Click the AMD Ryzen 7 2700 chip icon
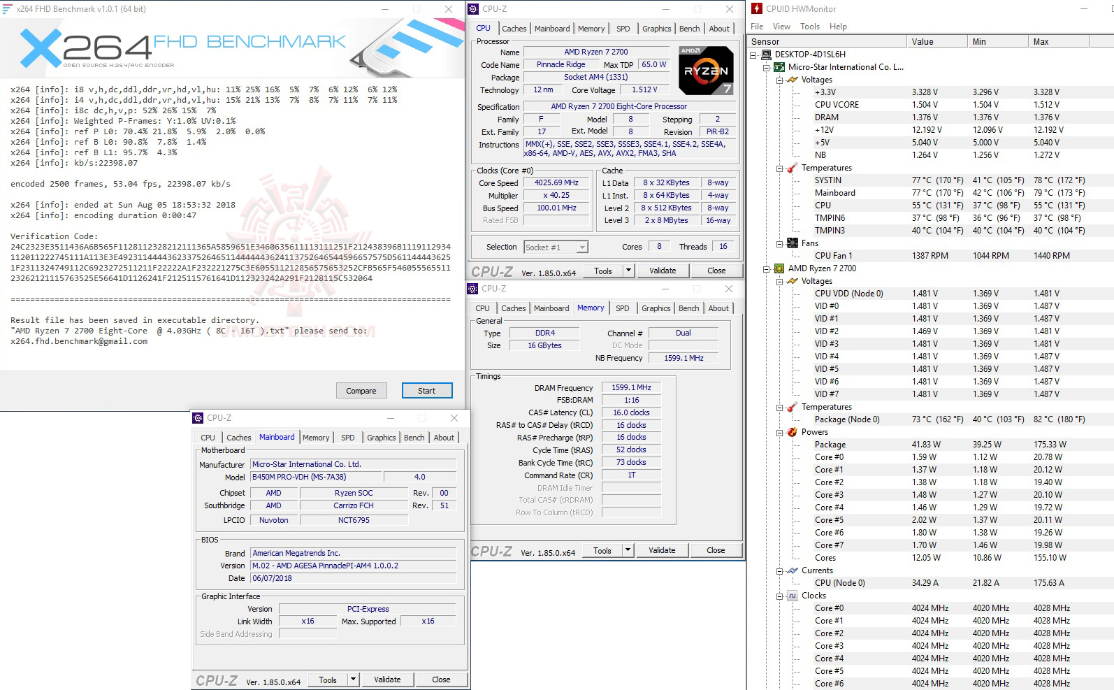Image resolution: width=1114 pixels, height=690 pixels. coord(779,268)
